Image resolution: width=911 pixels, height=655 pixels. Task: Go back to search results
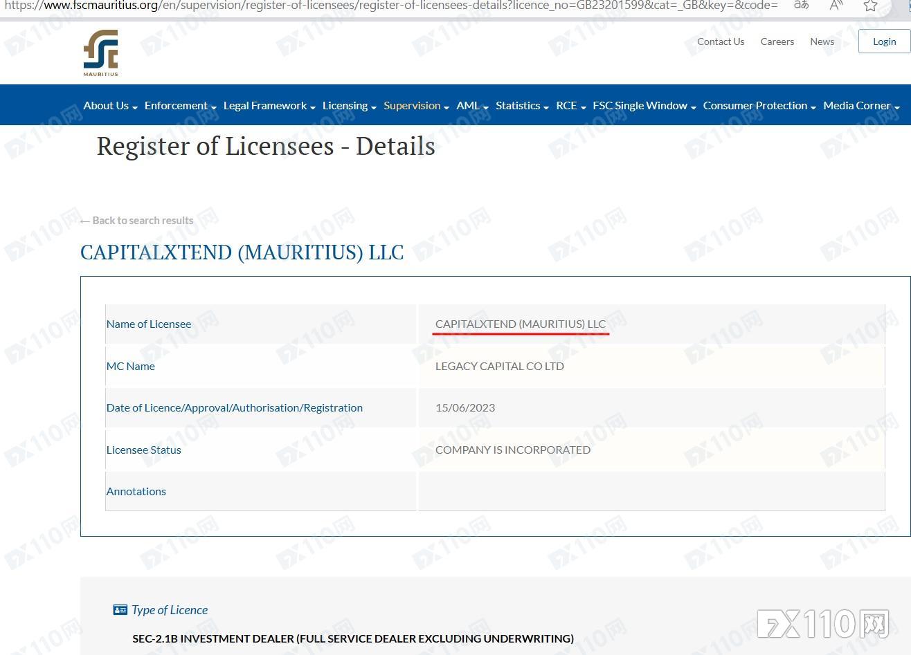(x=137, y=221)
